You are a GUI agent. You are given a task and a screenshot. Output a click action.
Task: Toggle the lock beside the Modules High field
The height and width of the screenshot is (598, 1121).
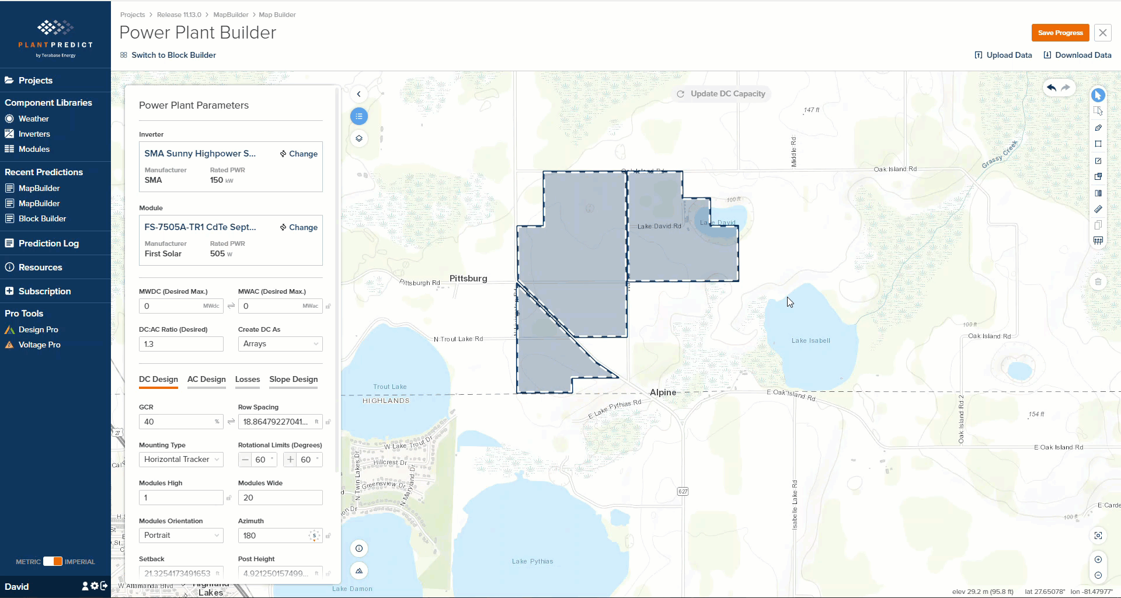(x=229, y=498)
